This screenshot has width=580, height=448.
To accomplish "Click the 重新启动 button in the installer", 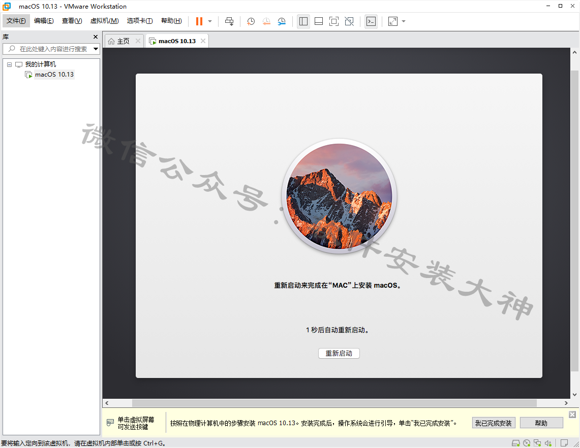I will (x=339, y=354).
